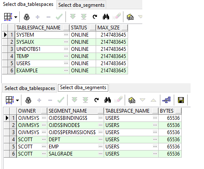Open ellipsis editor for EXAMPLE cell
The width and height of the screenshot is (204, 169).
click(x=66, y=70)
